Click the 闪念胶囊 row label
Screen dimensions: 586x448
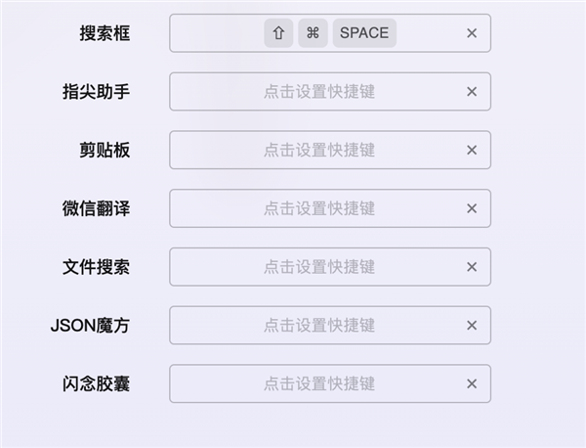tap(97, 383)
